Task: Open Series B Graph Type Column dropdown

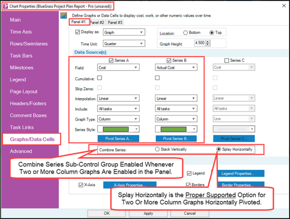Action: pos(176,119)
